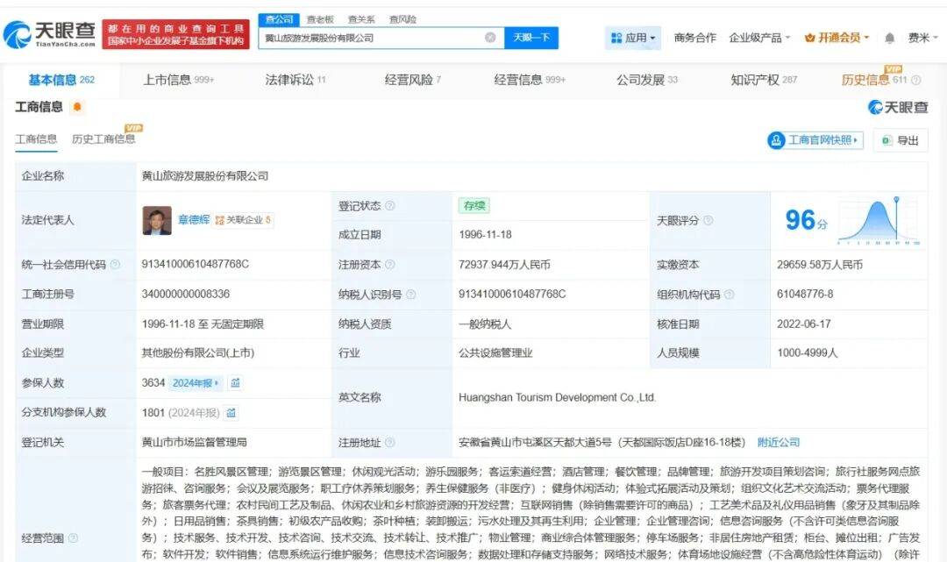Click the help icon next to 组织机构代码
Viewport: 947px width, 562px height.
[x=729, y=295]
